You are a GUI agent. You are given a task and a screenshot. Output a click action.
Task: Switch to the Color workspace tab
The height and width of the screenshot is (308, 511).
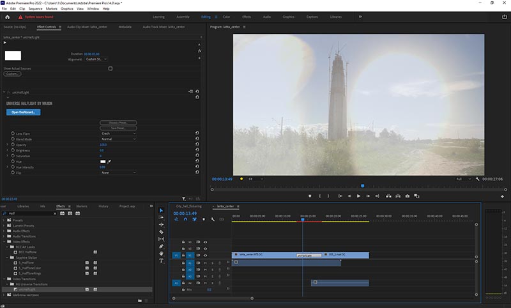point(226,17)
